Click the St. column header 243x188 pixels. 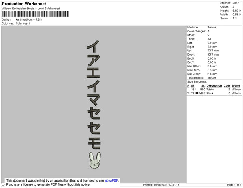pyautogui.click(x=203, y=86)
